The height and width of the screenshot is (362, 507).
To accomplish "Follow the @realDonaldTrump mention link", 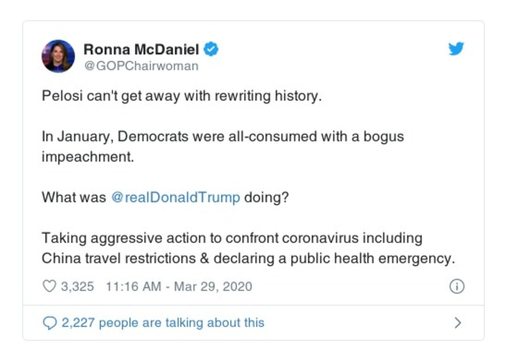I will 176,197.
